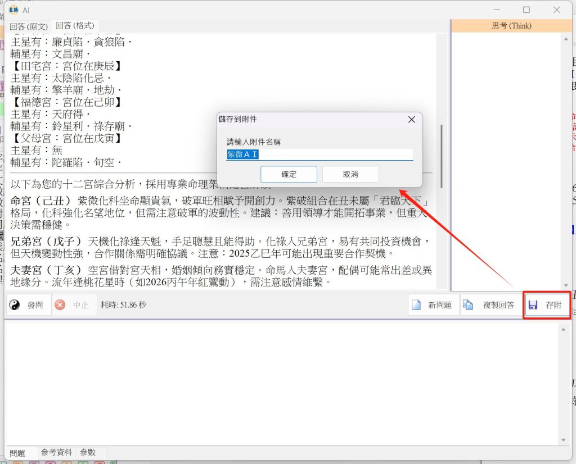Click the question box scroll-down arrow

(x=563, y=440)
